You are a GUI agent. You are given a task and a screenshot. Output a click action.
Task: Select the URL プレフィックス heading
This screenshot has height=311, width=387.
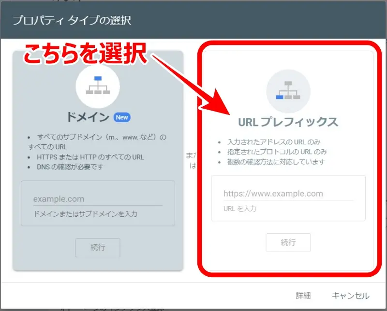(x=288, y=122)
